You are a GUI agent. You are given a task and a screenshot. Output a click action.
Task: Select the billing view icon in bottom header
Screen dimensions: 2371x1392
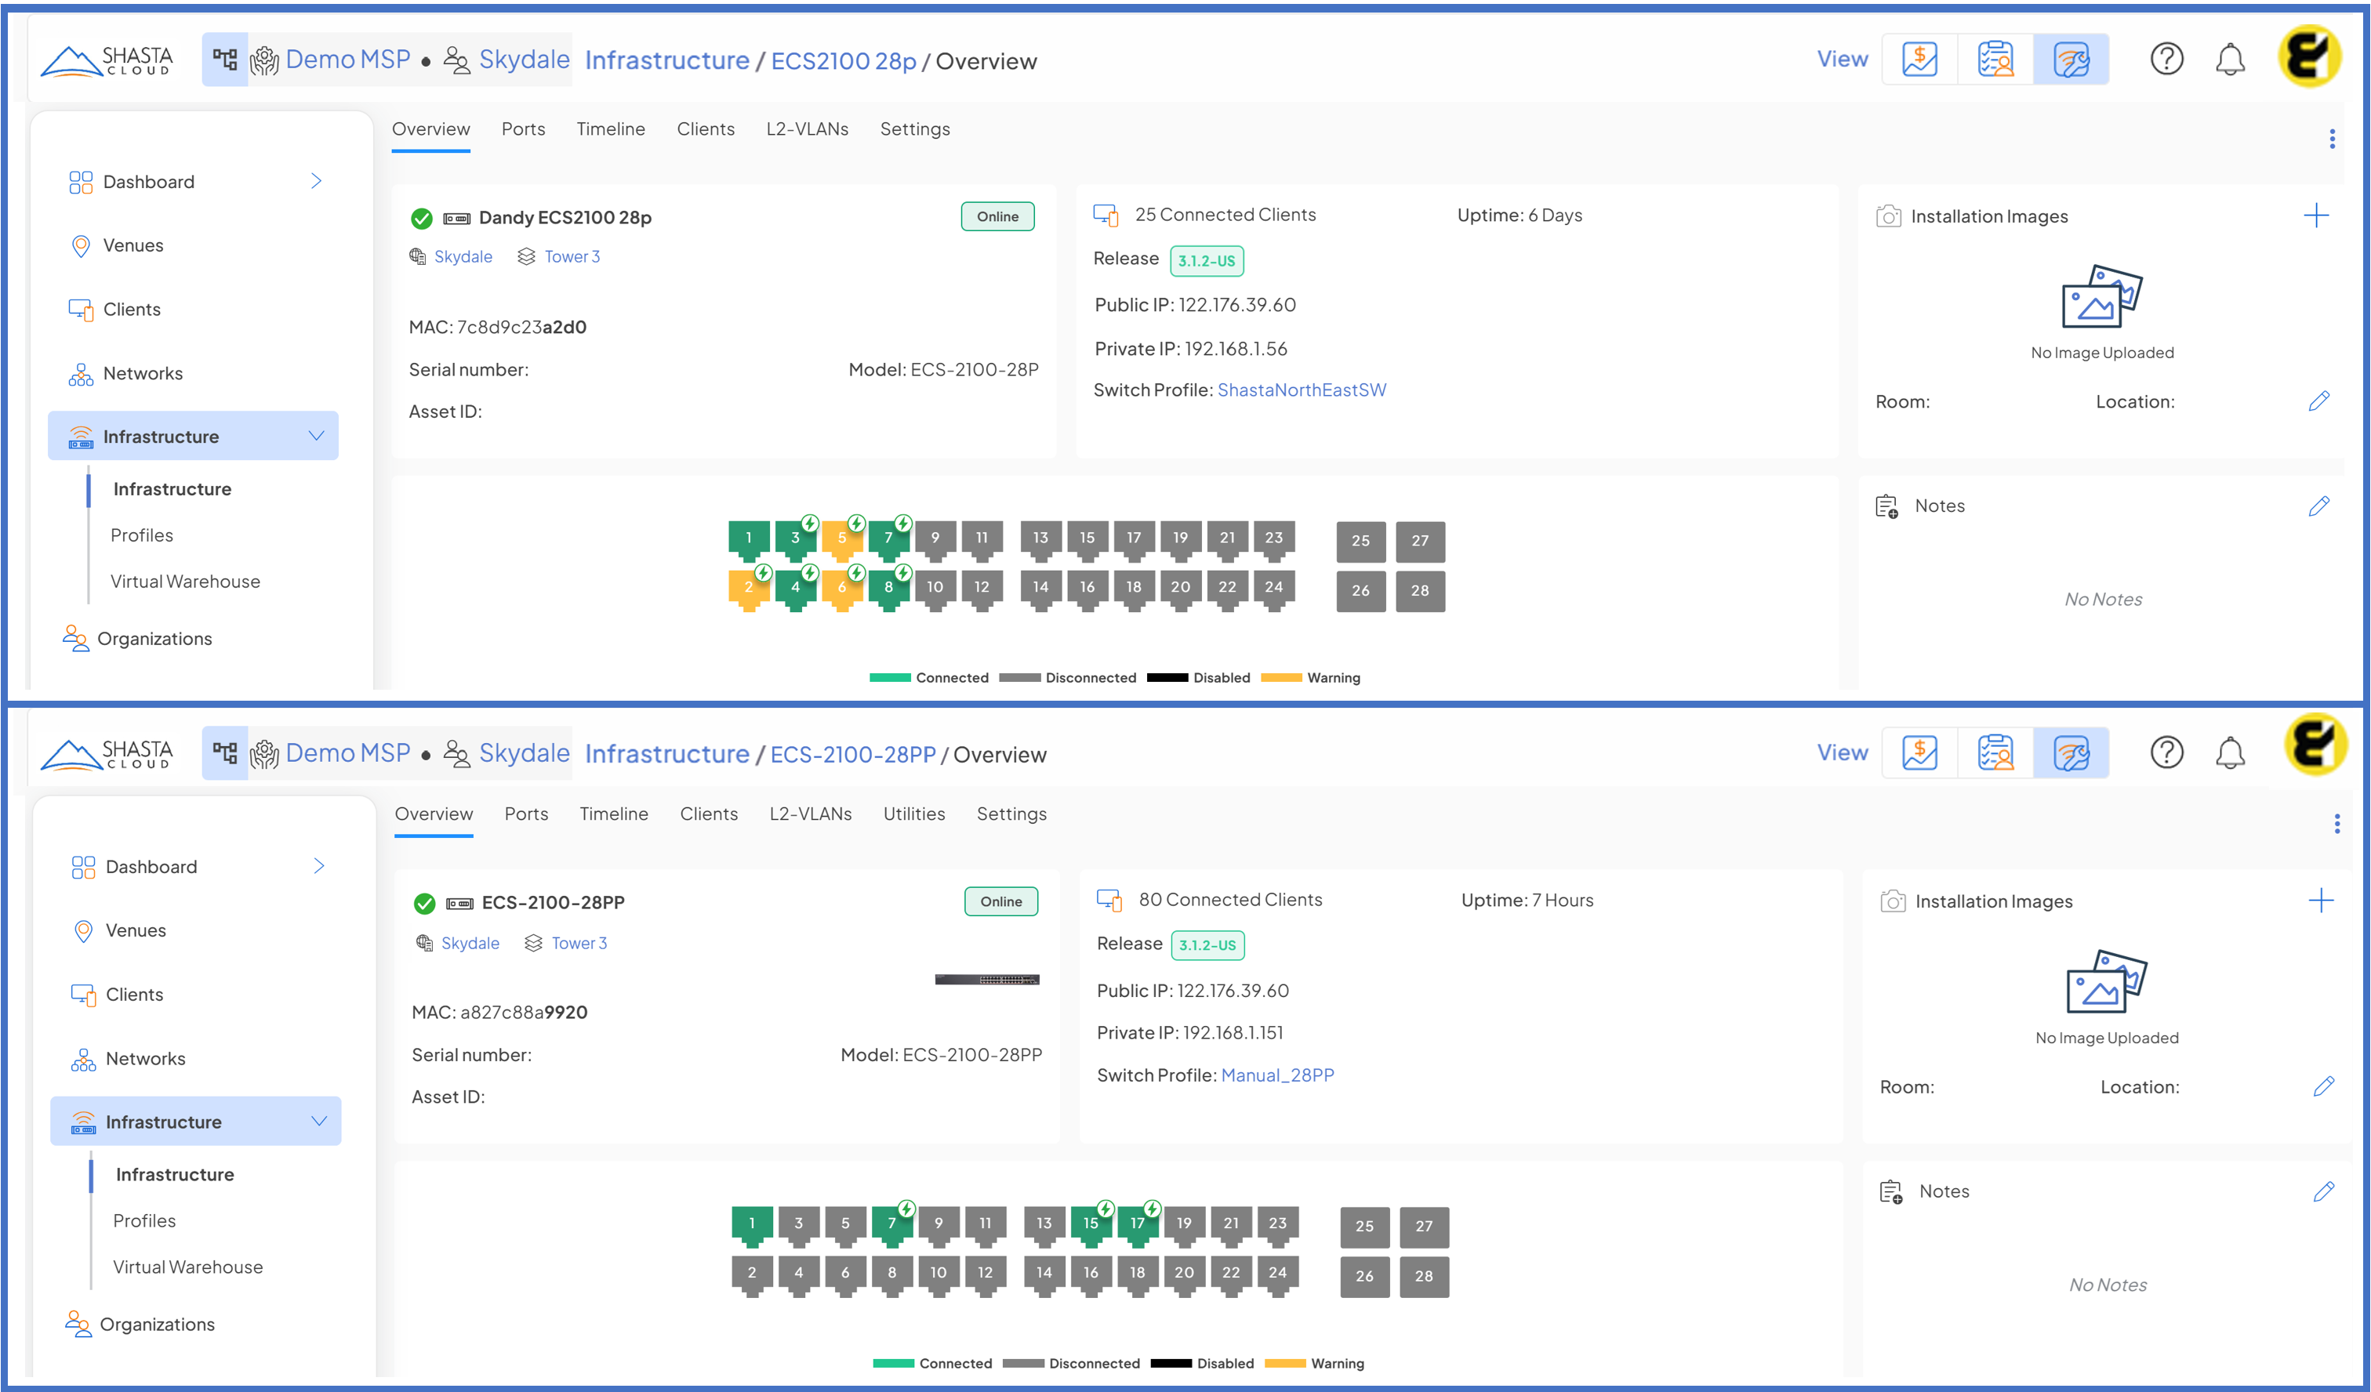point(1919,753)
